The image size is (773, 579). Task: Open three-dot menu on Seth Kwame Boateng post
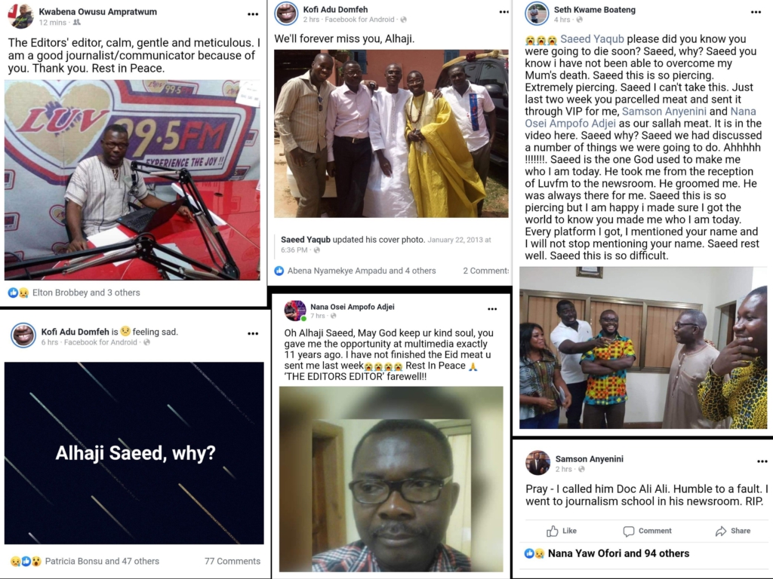click(756, 12)
